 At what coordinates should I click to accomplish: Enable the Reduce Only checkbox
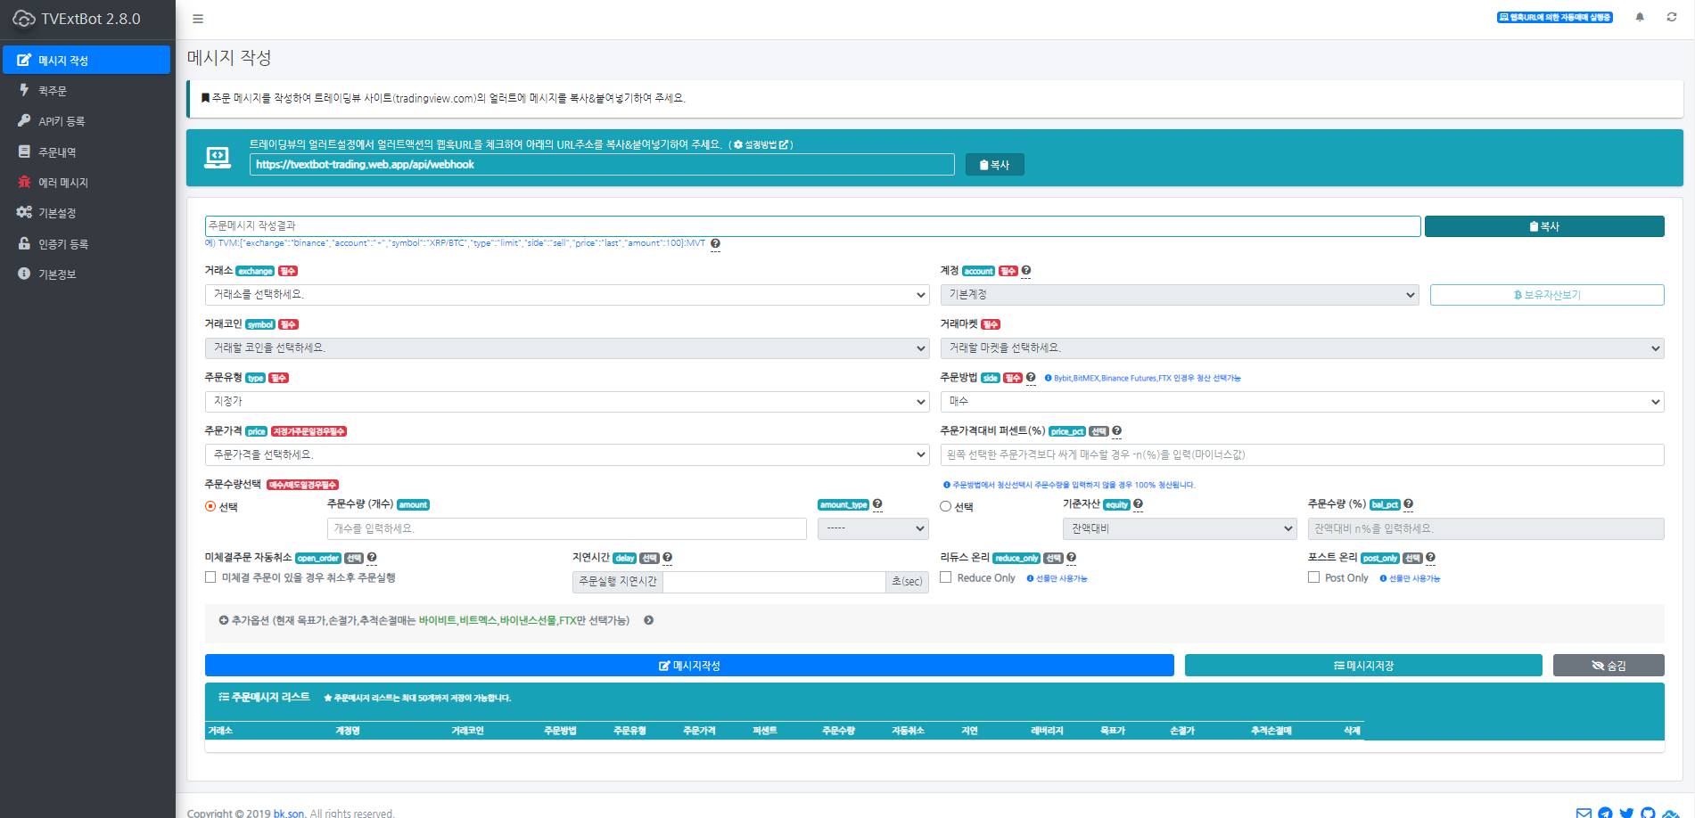(946, 577)
